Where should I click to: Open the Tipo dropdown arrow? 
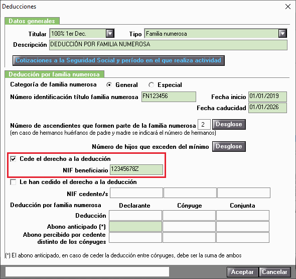pyautogui.click(x=282, y=34)
